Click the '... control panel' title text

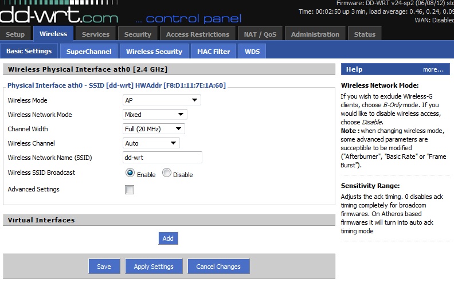tap(189, 18)
